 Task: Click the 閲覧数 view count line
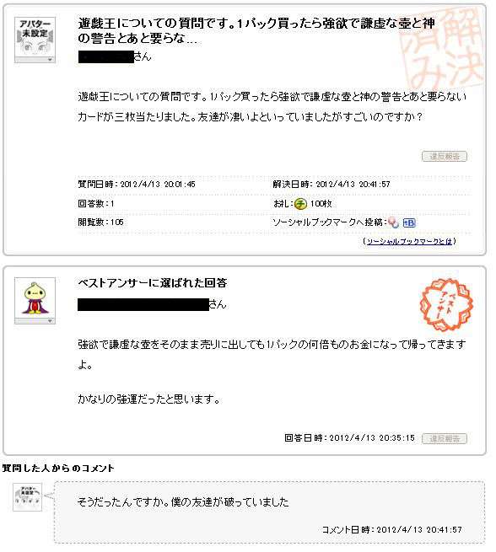click(x=100, y=222)
